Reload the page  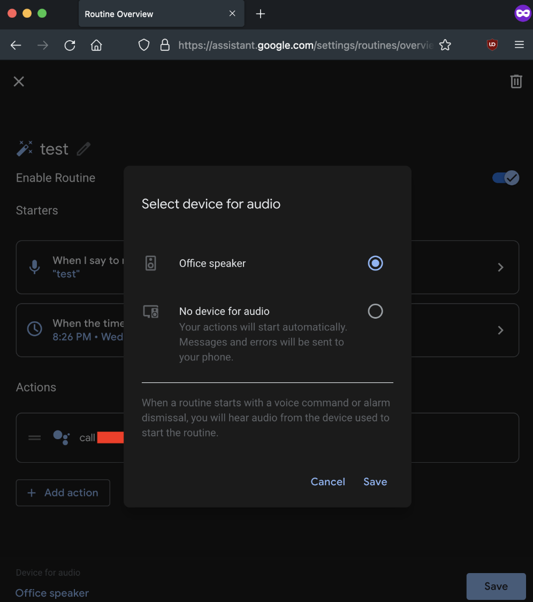pos(70,46)
